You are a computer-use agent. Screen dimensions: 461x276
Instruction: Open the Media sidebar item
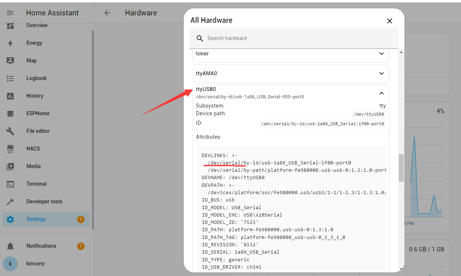pyautogui.click(x=33, y=166)
